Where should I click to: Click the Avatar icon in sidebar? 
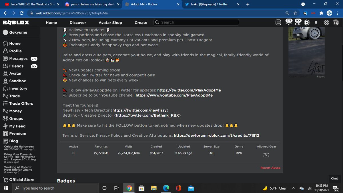[x=5, y=73]
